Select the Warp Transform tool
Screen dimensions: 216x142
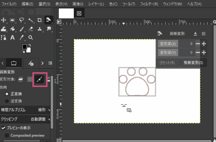click(x=4, y=29)
